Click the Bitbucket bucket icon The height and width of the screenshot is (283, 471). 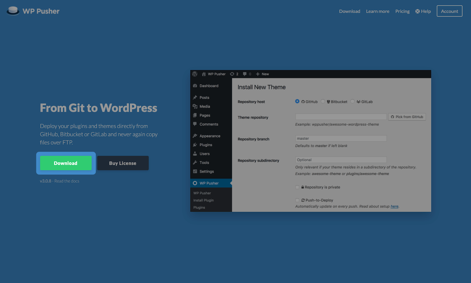click(x=328, y=102)
